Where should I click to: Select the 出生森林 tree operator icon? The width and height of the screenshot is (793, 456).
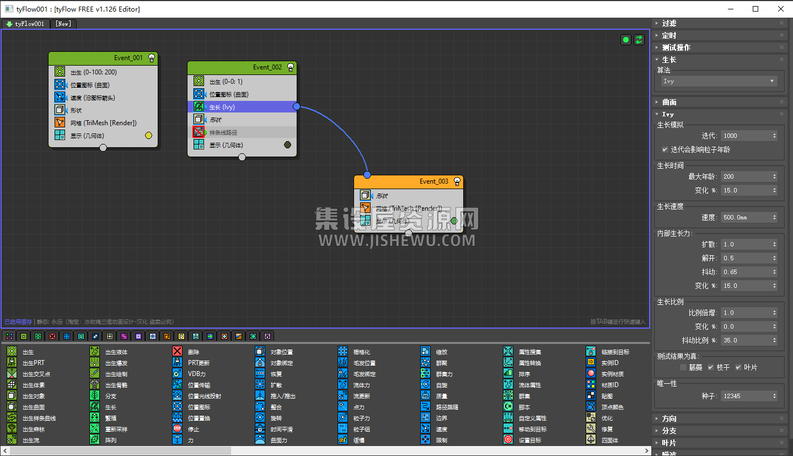[x=12, y=429]
